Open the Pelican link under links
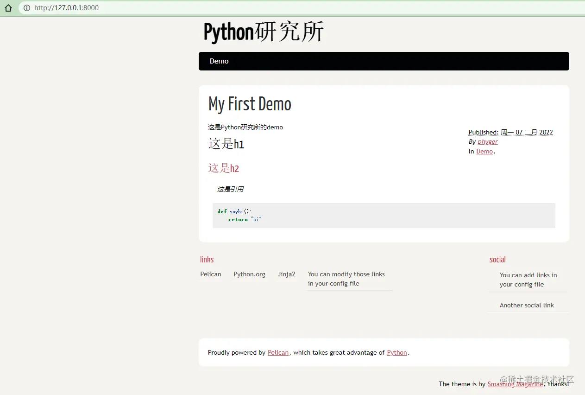585x395 pixels. coord(211,274)
